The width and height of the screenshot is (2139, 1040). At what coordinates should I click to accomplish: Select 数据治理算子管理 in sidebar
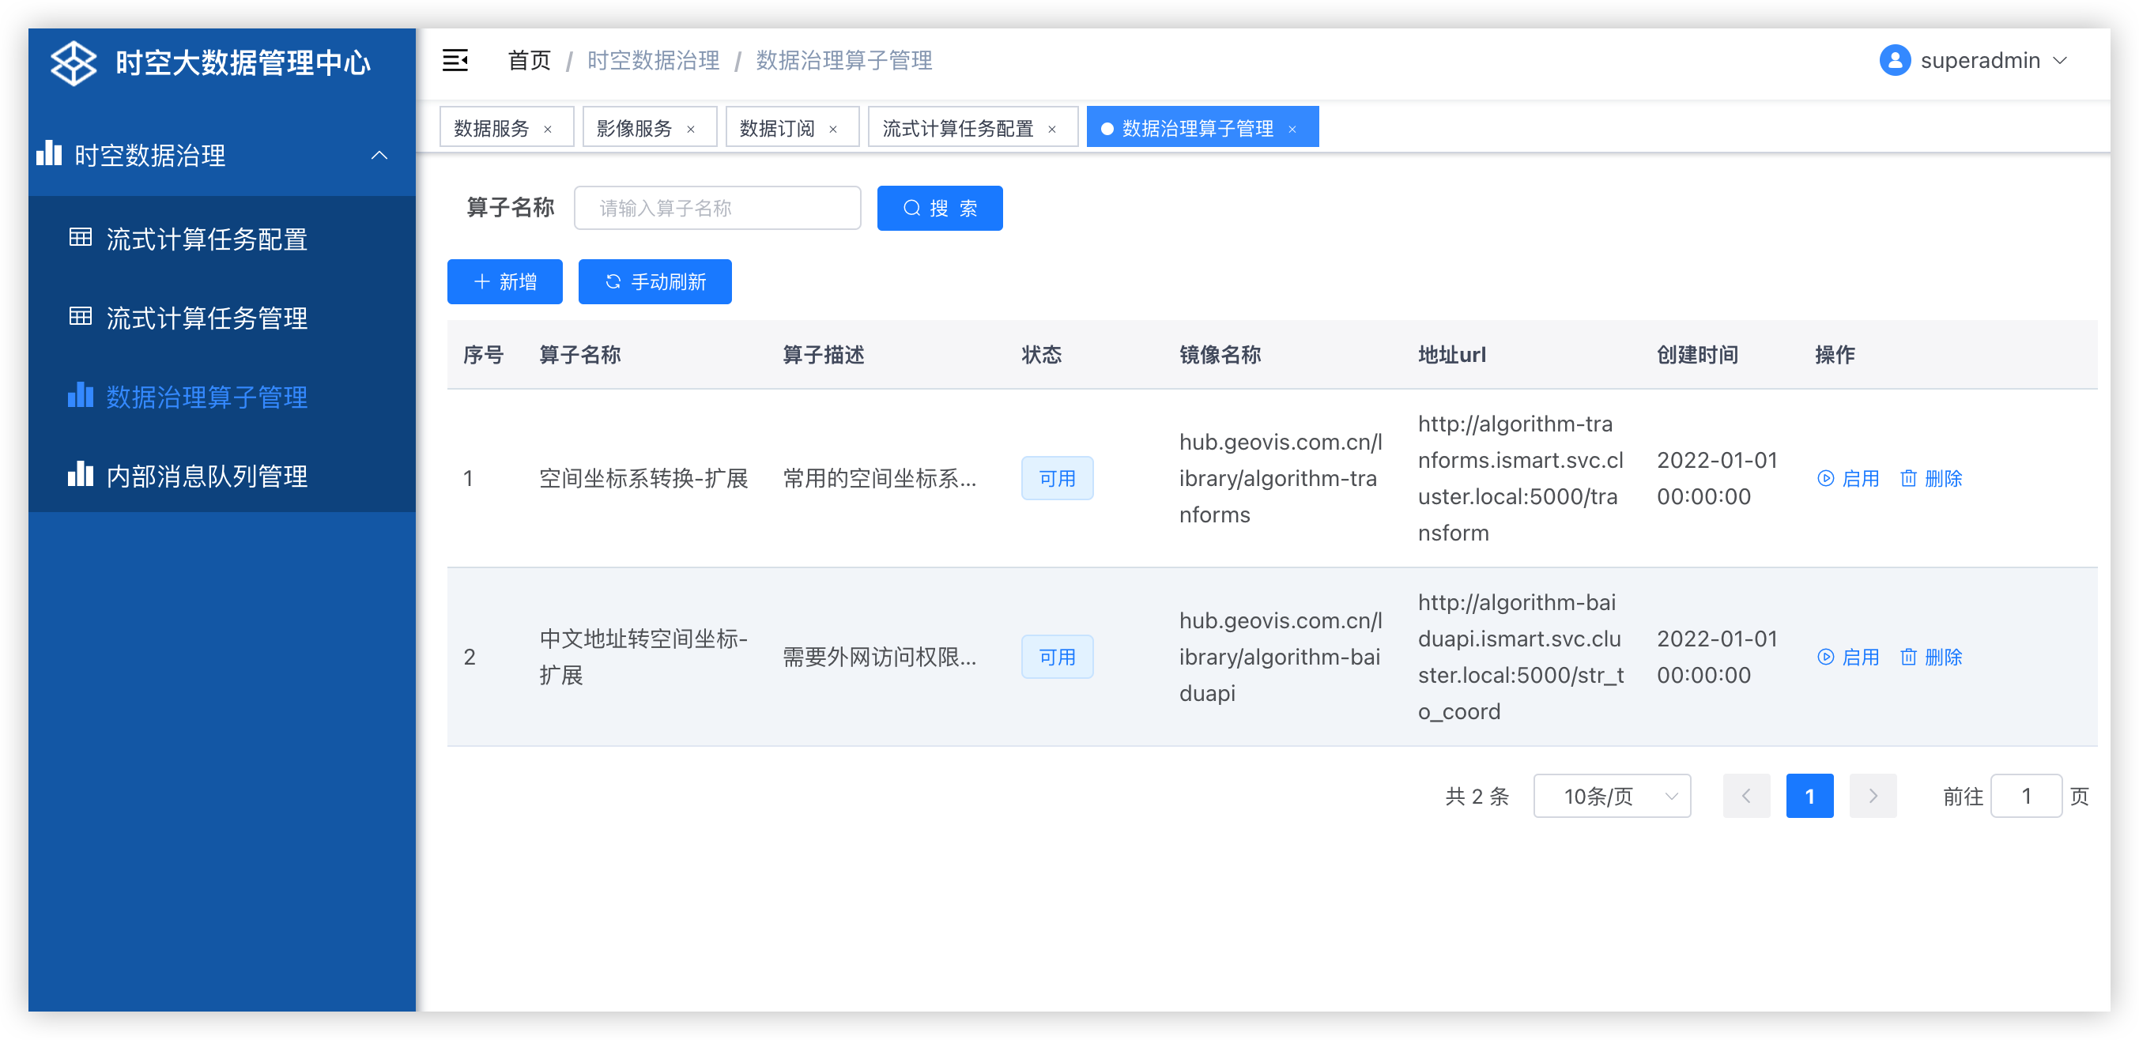click(221, 397)
